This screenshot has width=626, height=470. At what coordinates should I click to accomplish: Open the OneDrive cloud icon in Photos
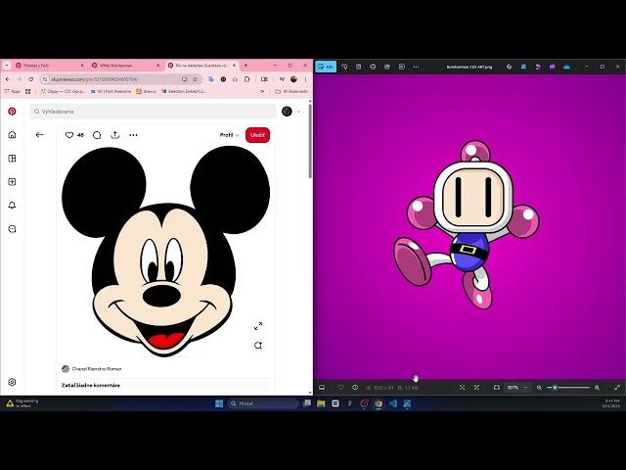pyautogui.click(x=566, y=67)
